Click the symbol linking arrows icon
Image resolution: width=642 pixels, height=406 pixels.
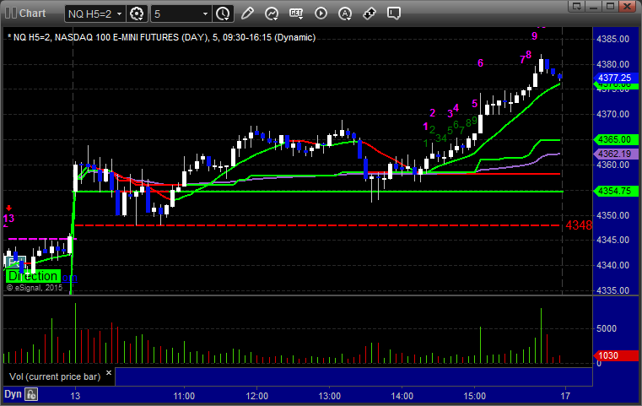[x=370, y=14]
